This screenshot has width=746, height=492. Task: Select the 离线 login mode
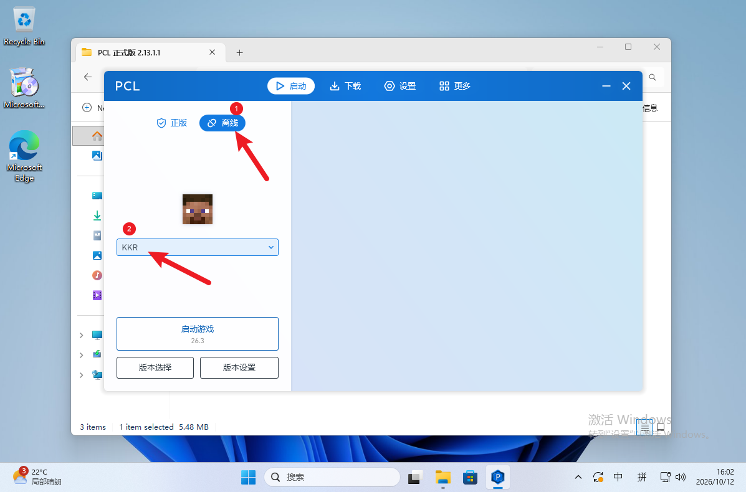[x=222, y=123]
